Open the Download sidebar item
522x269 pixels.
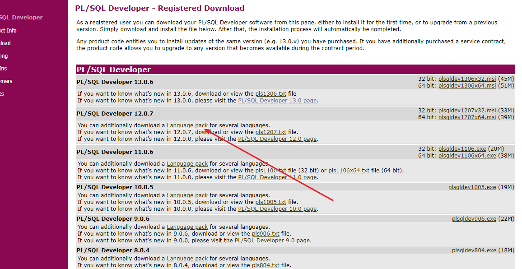tap(5, 43)
